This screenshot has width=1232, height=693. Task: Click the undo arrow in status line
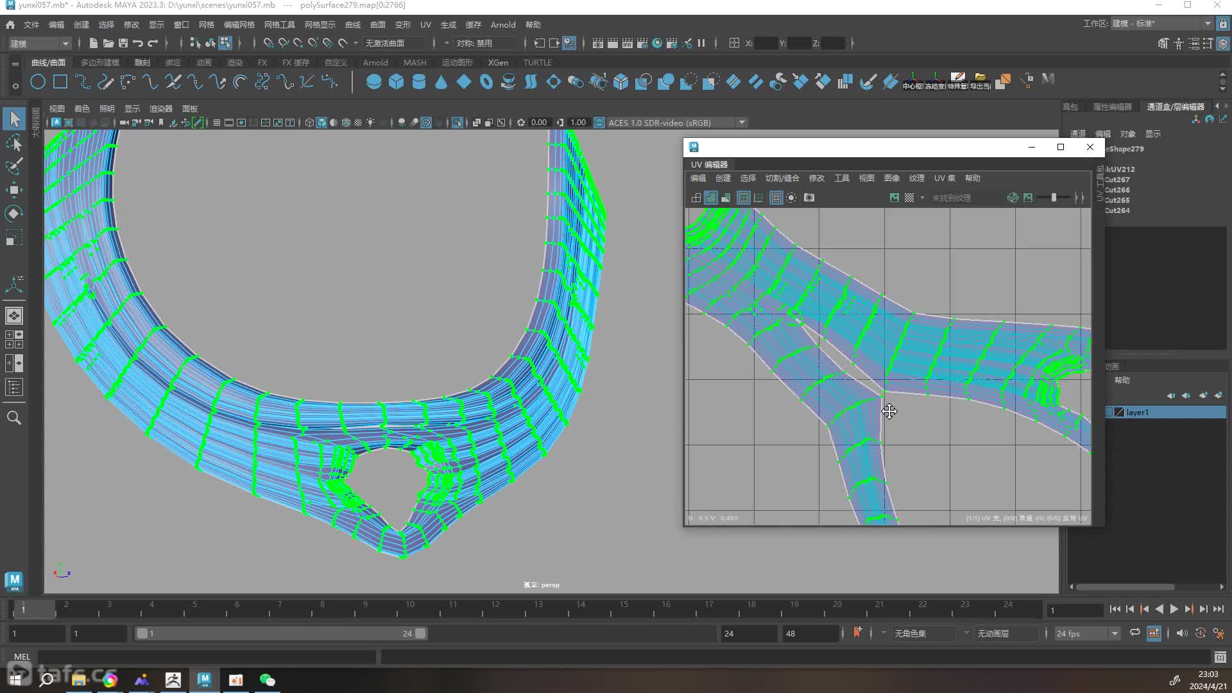[138, 43]
